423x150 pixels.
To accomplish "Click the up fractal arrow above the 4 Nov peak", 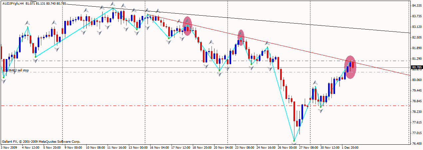I will pyautogui.click(x=27, y=22).
